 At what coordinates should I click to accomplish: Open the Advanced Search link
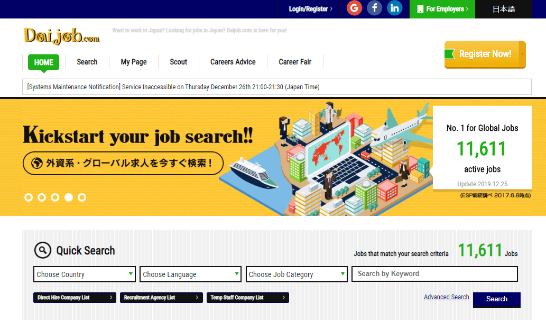tap(447, 297)
